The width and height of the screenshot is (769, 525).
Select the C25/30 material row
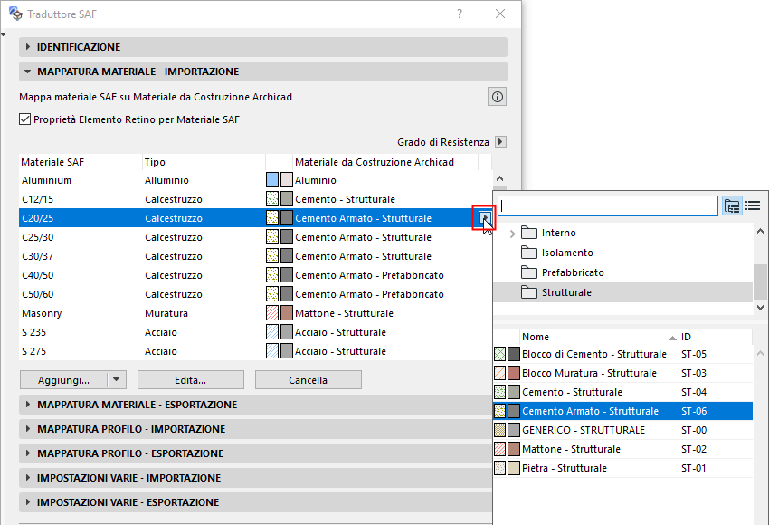point(255,237)
